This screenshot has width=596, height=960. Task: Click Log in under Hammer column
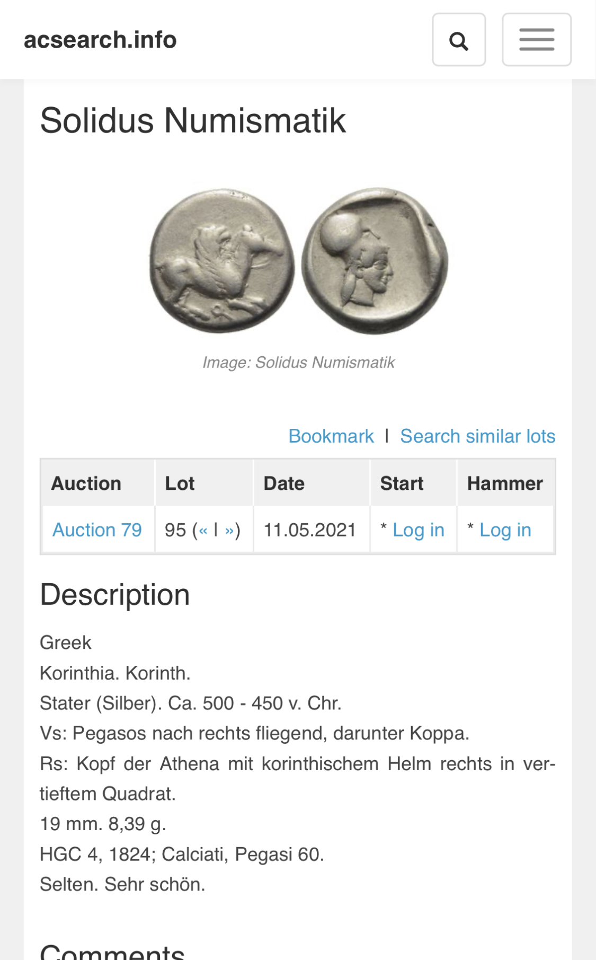(x=505, y=530)
